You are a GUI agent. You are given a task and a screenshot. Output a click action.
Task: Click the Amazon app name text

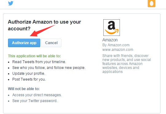pos(110,40)
